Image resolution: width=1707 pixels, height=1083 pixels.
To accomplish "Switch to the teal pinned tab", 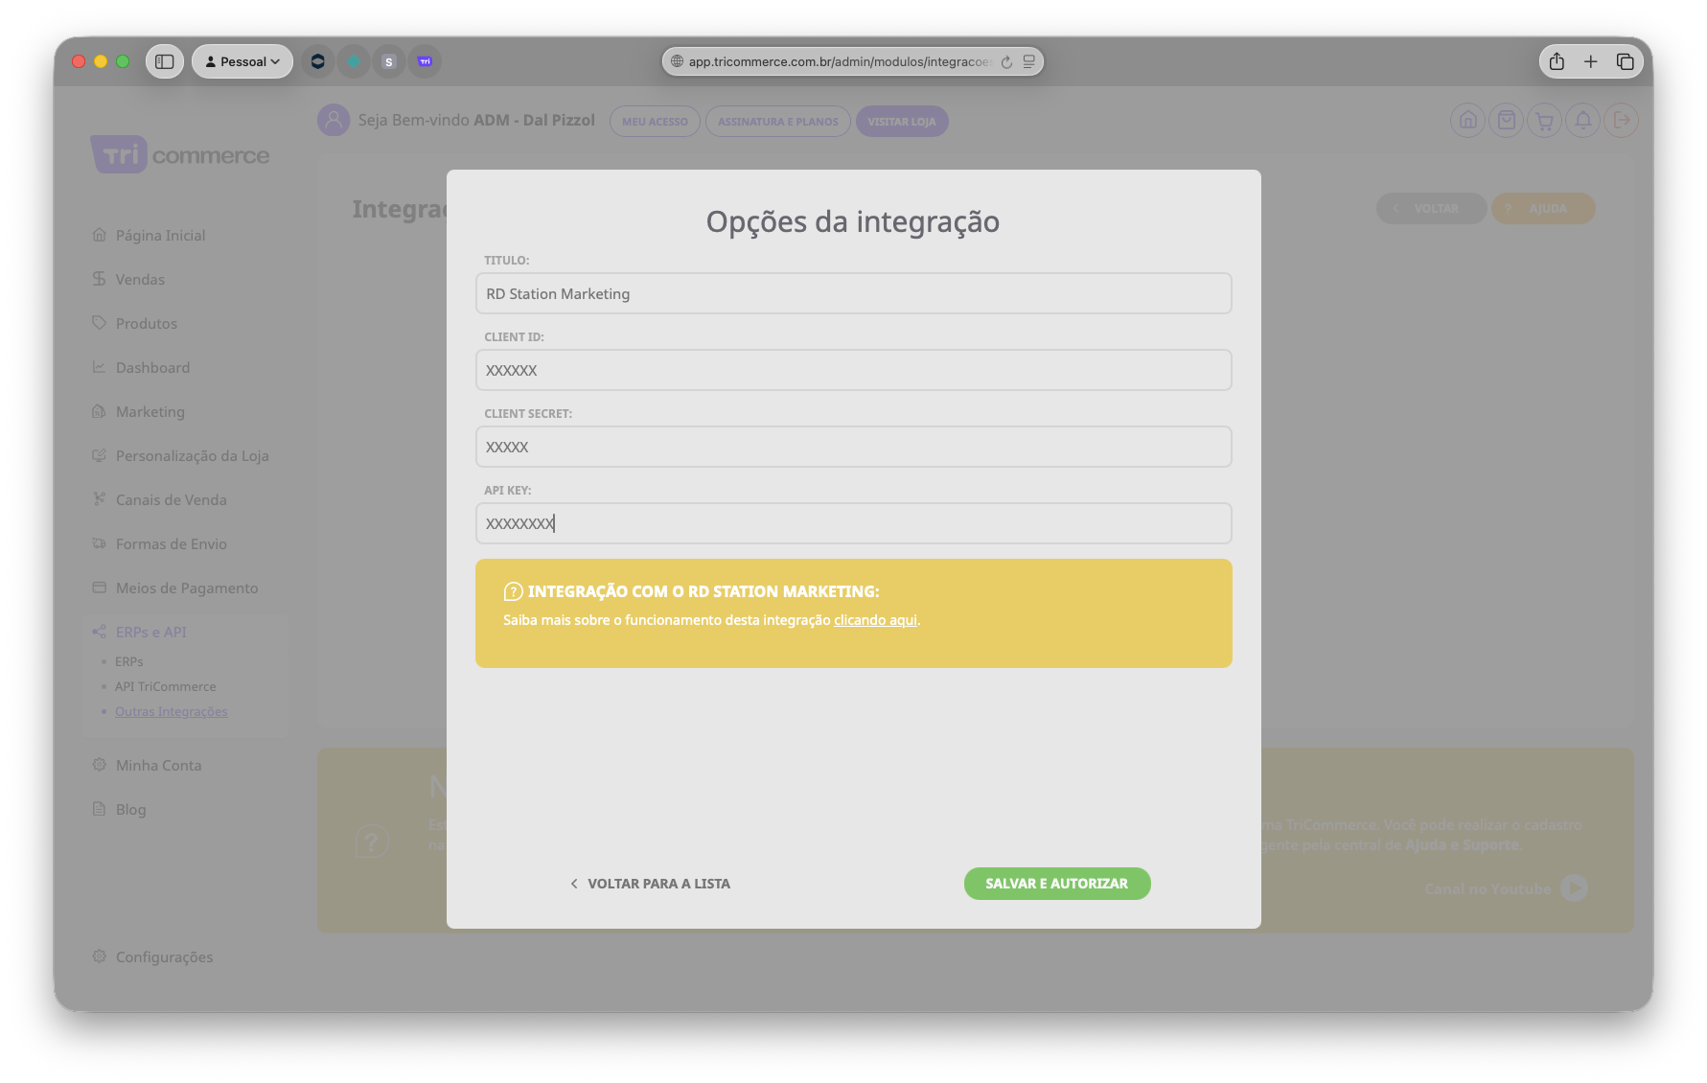I will click(x=354, y=61).
